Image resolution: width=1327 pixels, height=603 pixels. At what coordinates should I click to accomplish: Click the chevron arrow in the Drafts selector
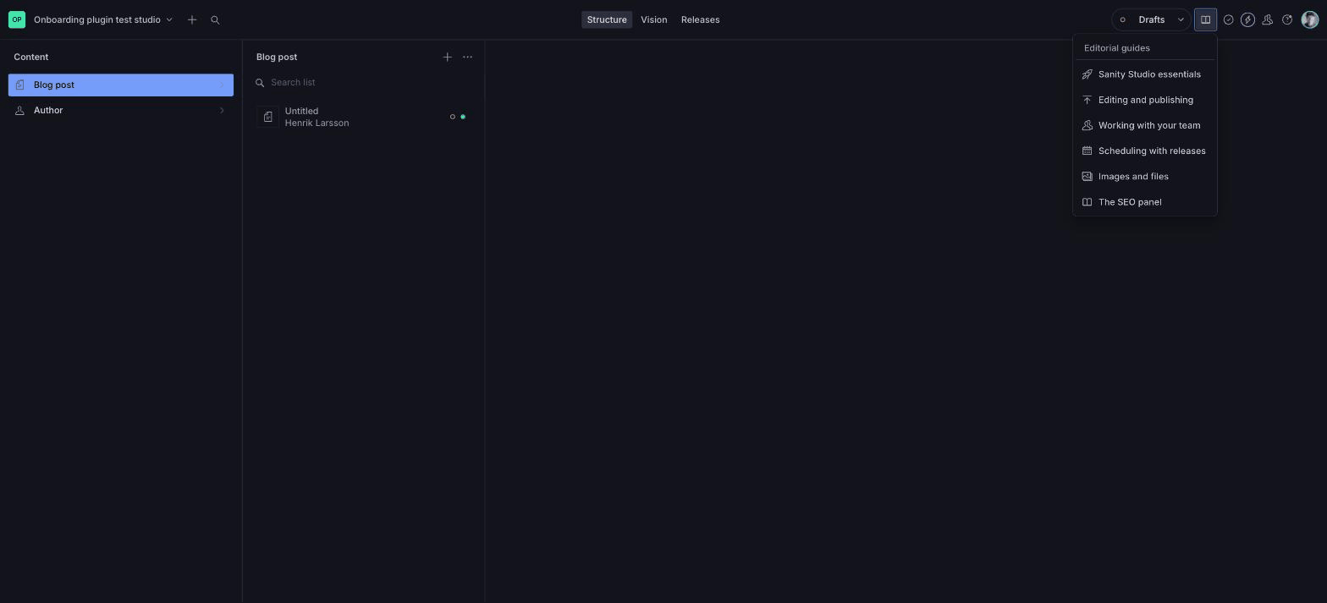pyautogui.click(x=1181, y=19)
